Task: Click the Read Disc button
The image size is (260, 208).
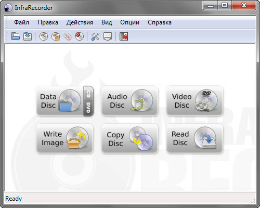Action: pos(194,138)
